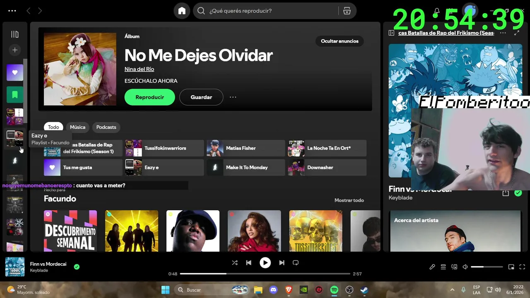Click Mostrar todo link
530x298 pixels.
[349, 200]
